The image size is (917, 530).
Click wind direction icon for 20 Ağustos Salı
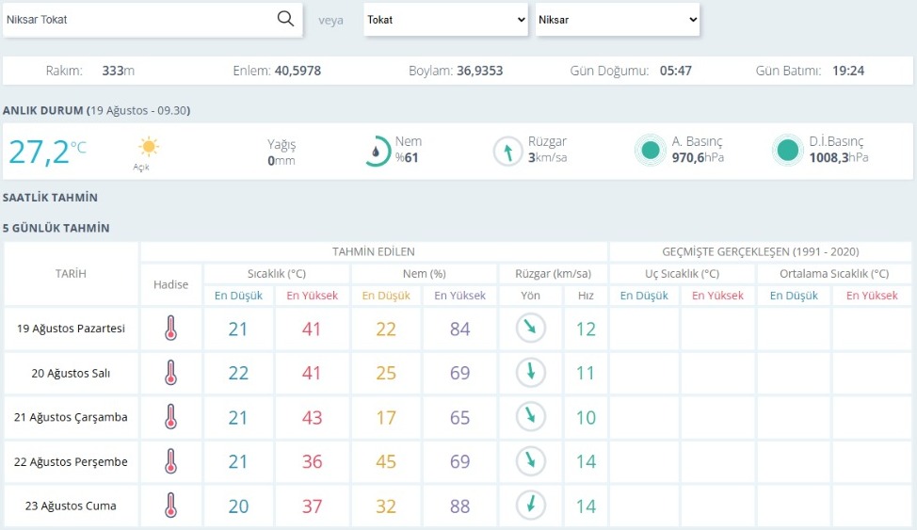click(531, 373)
